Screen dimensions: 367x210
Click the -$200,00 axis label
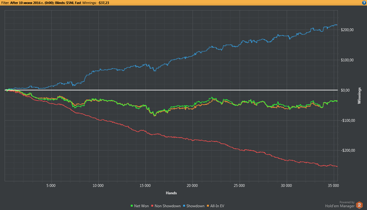[348, 151]
